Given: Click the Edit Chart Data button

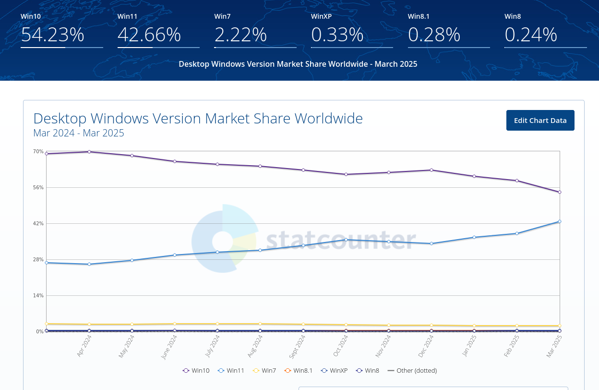Looking at the screenshot, I should [x=540, y=121].
